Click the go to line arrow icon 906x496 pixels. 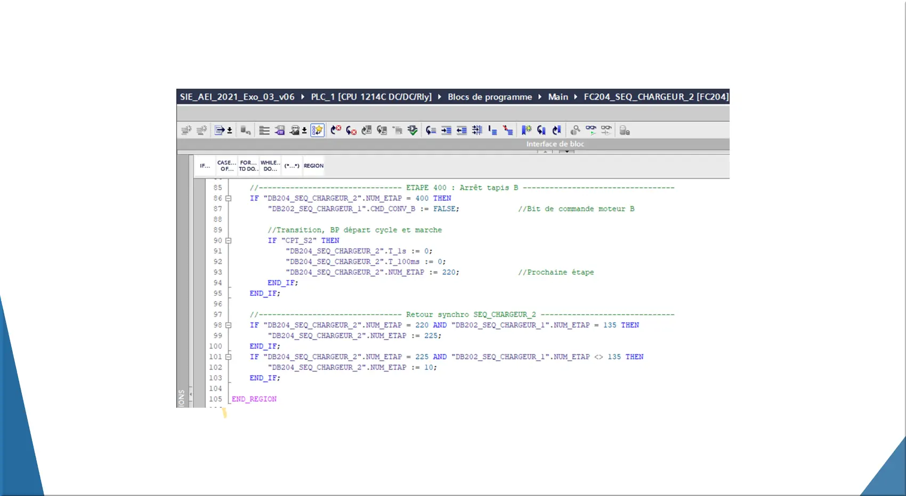431,130
